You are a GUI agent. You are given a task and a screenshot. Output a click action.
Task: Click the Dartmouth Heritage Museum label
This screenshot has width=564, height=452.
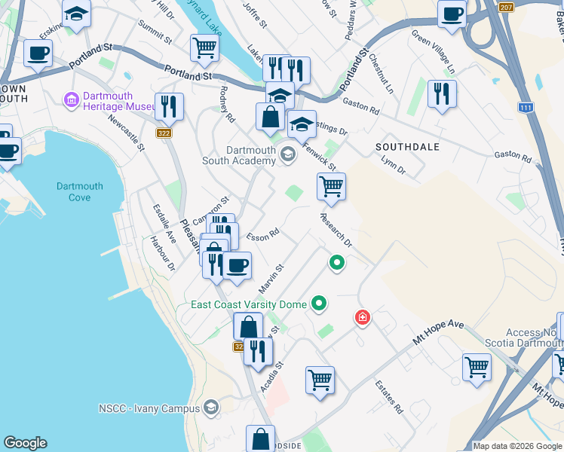coord(118,101)
